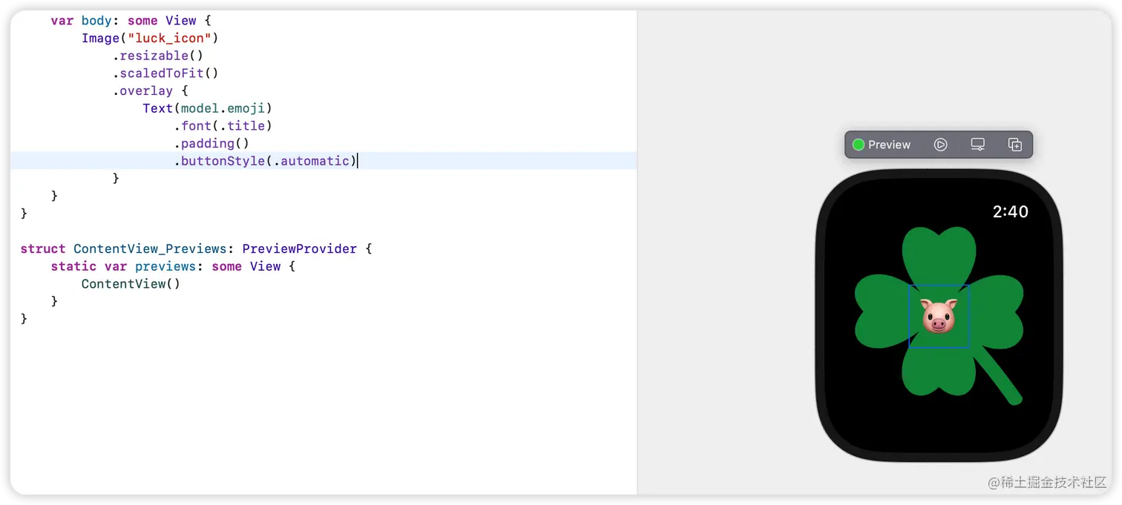
Task: Click the .scaledToFit() modifier line
Action: pyautogui.click(x=165, y=73)
